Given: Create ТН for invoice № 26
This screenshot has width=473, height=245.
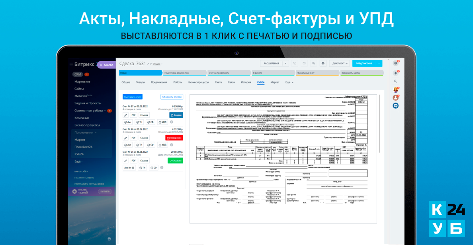Looking at the screenshot, I should 139,145.
